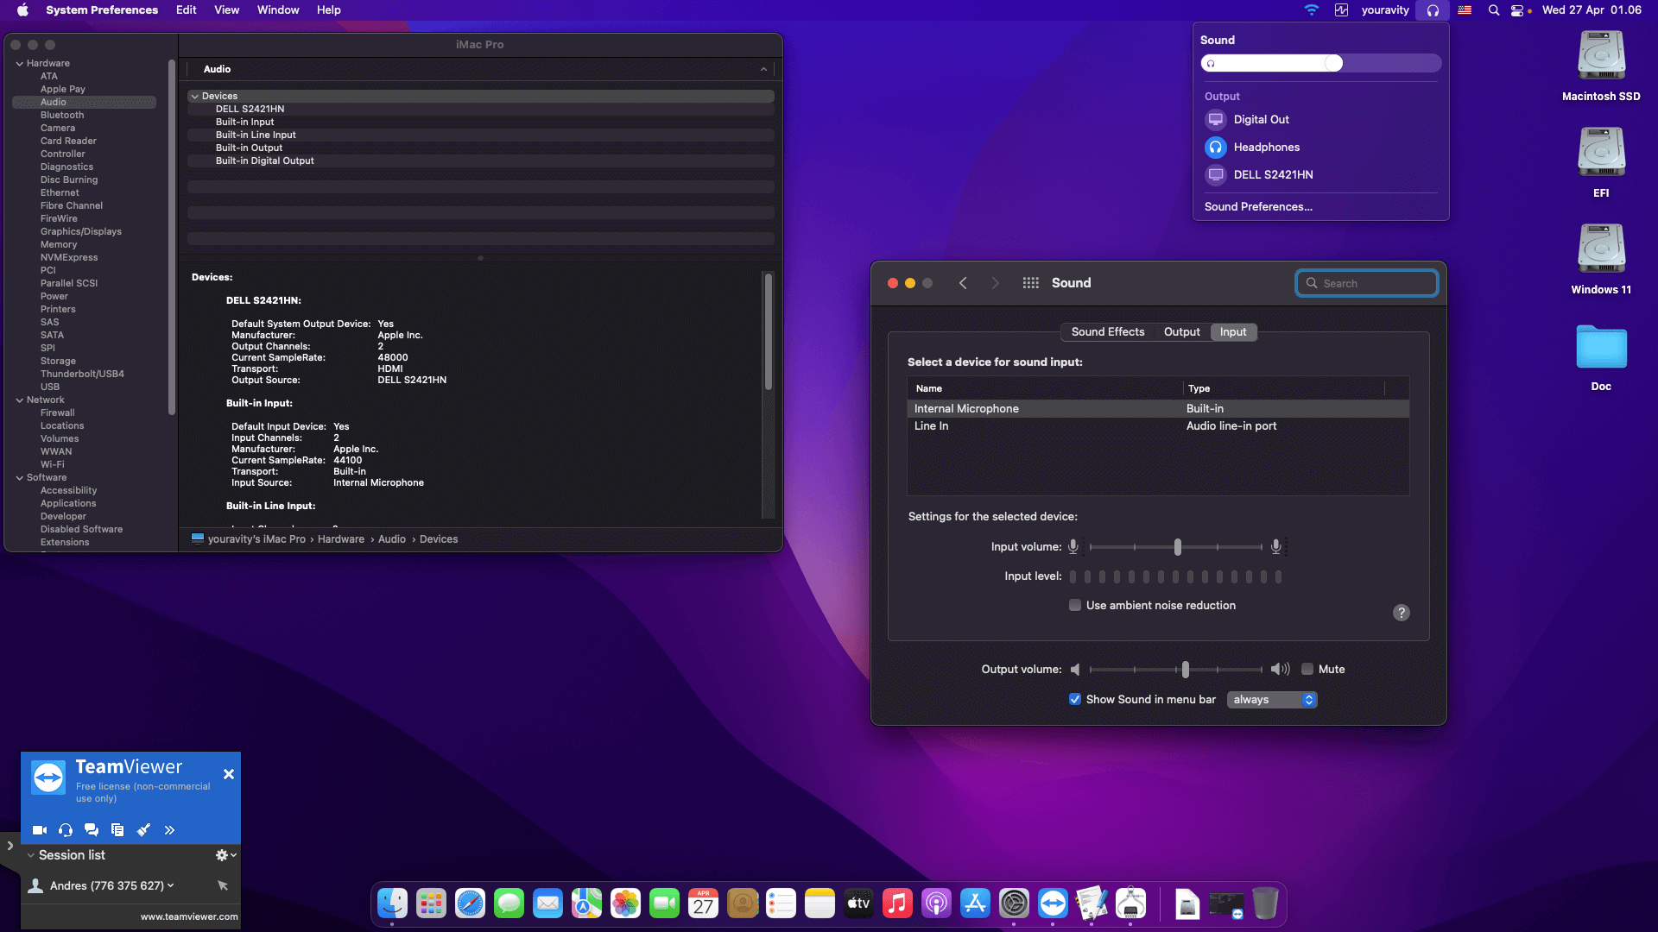
Task: Click the remote cursor icon beside Andres
Action: (x=223, y=885)
